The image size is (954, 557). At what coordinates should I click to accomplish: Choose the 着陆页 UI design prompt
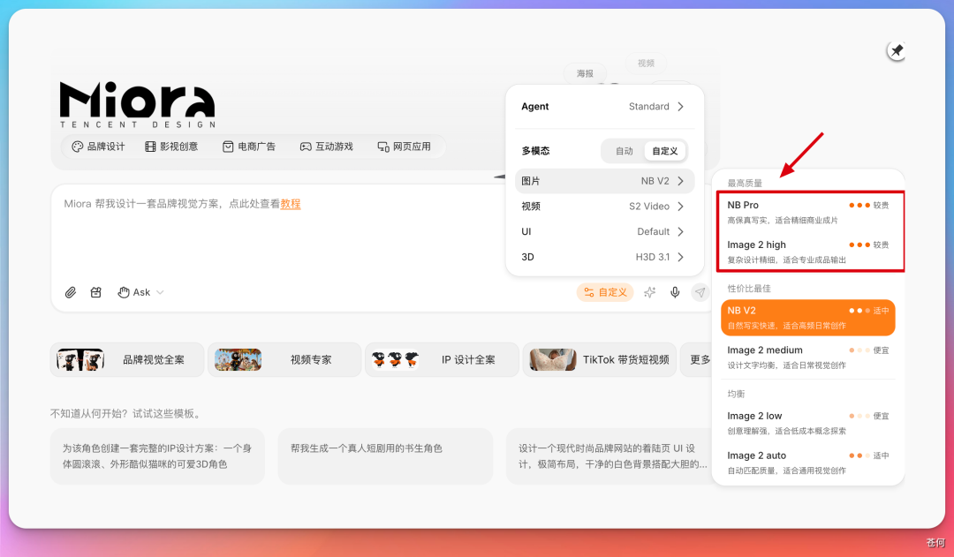coord(609,456)
